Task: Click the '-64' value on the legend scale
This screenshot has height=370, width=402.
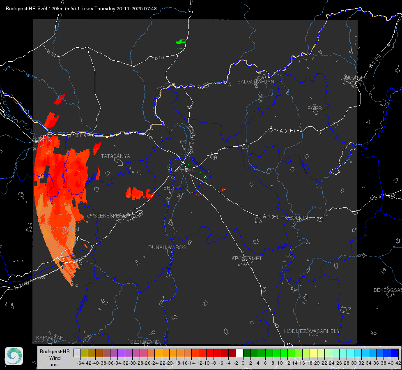Action: coord(80,363)
